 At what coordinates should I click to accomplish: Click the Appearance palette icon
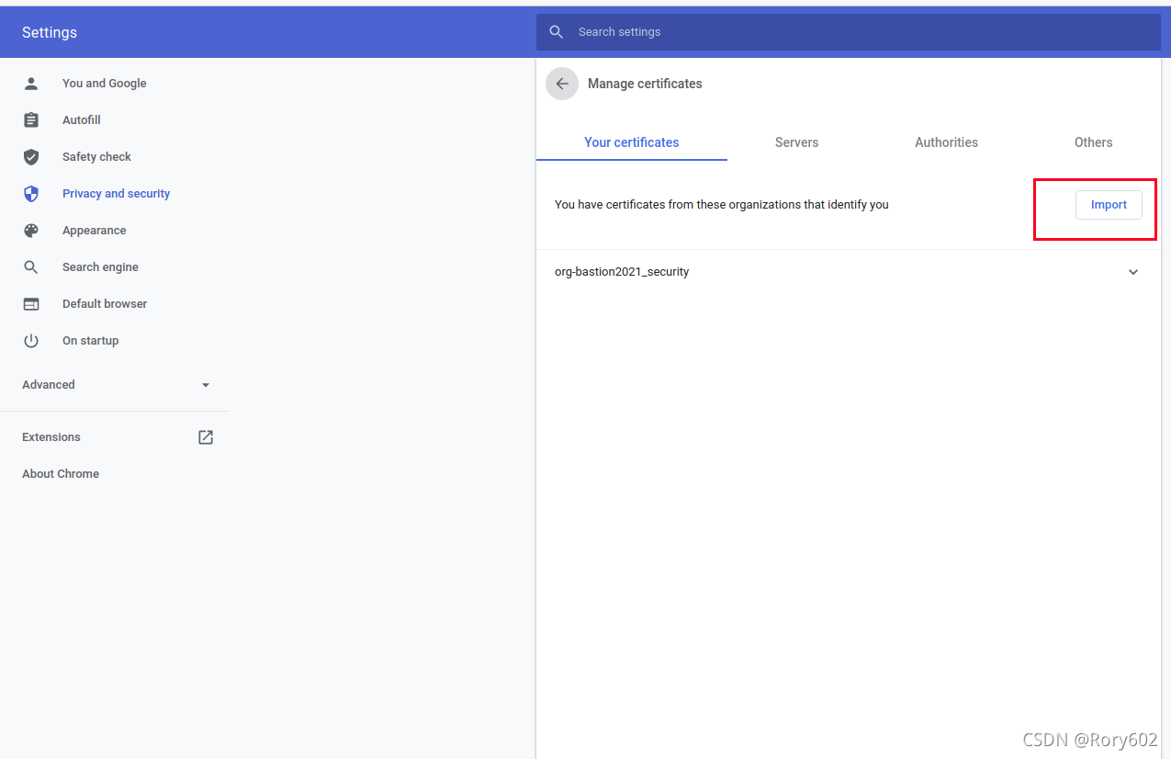(x=31, y=230)
